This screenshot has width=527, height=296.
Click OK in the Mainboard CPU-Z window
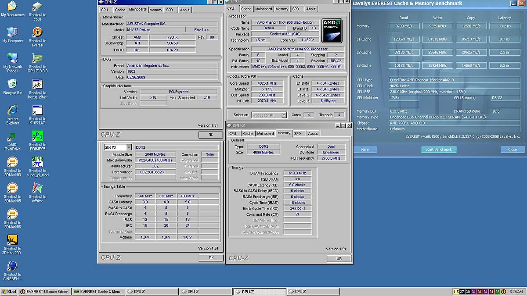coord(211,135)
